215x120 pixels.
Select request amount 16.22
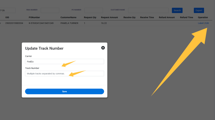point(104,23)
